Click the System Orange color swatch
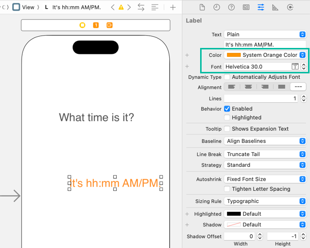The image size is (310, 248). point(234,55)
